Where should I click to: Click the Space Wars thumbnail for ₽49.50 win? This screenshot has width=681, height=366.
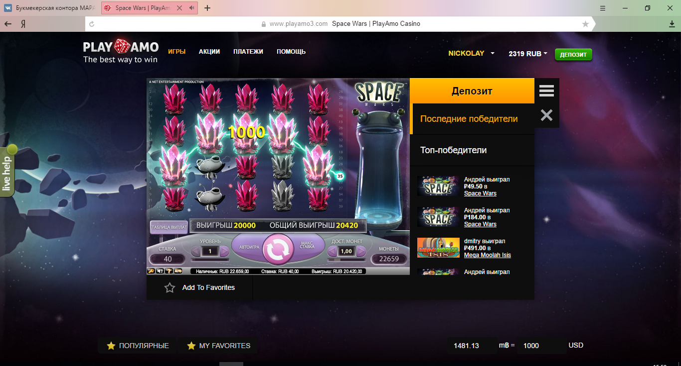coord(438,186)
